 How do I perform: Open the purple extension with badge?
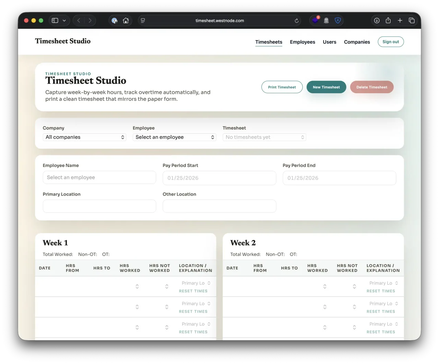pyautogui.click(x=315, y=21)
